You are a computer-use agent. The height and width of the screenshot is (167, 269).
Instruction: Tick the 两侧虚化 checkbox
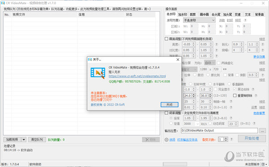[x=219, y=63]
